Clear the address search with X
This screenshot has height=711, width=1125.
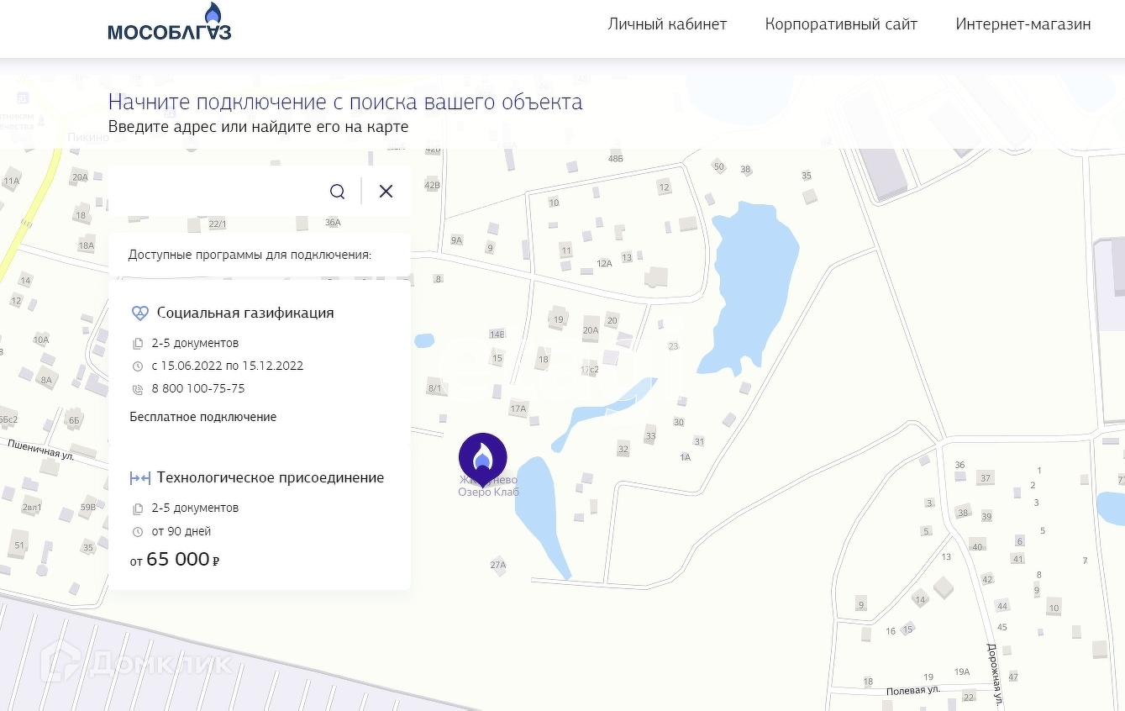coord(386,192)
